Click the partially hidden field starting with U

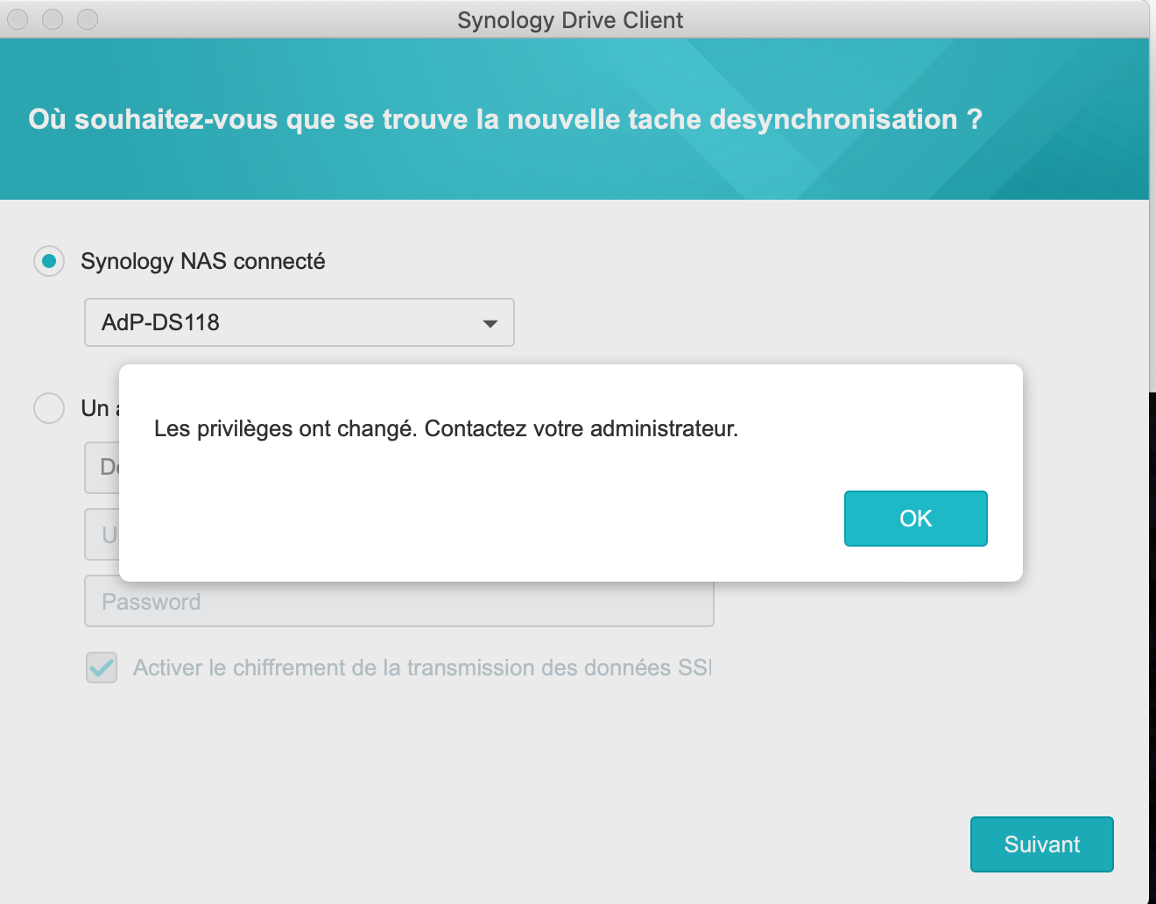coord(102,534)
